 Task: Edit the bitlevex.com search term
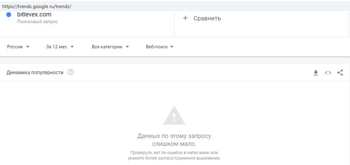click(x=34, y=14)
